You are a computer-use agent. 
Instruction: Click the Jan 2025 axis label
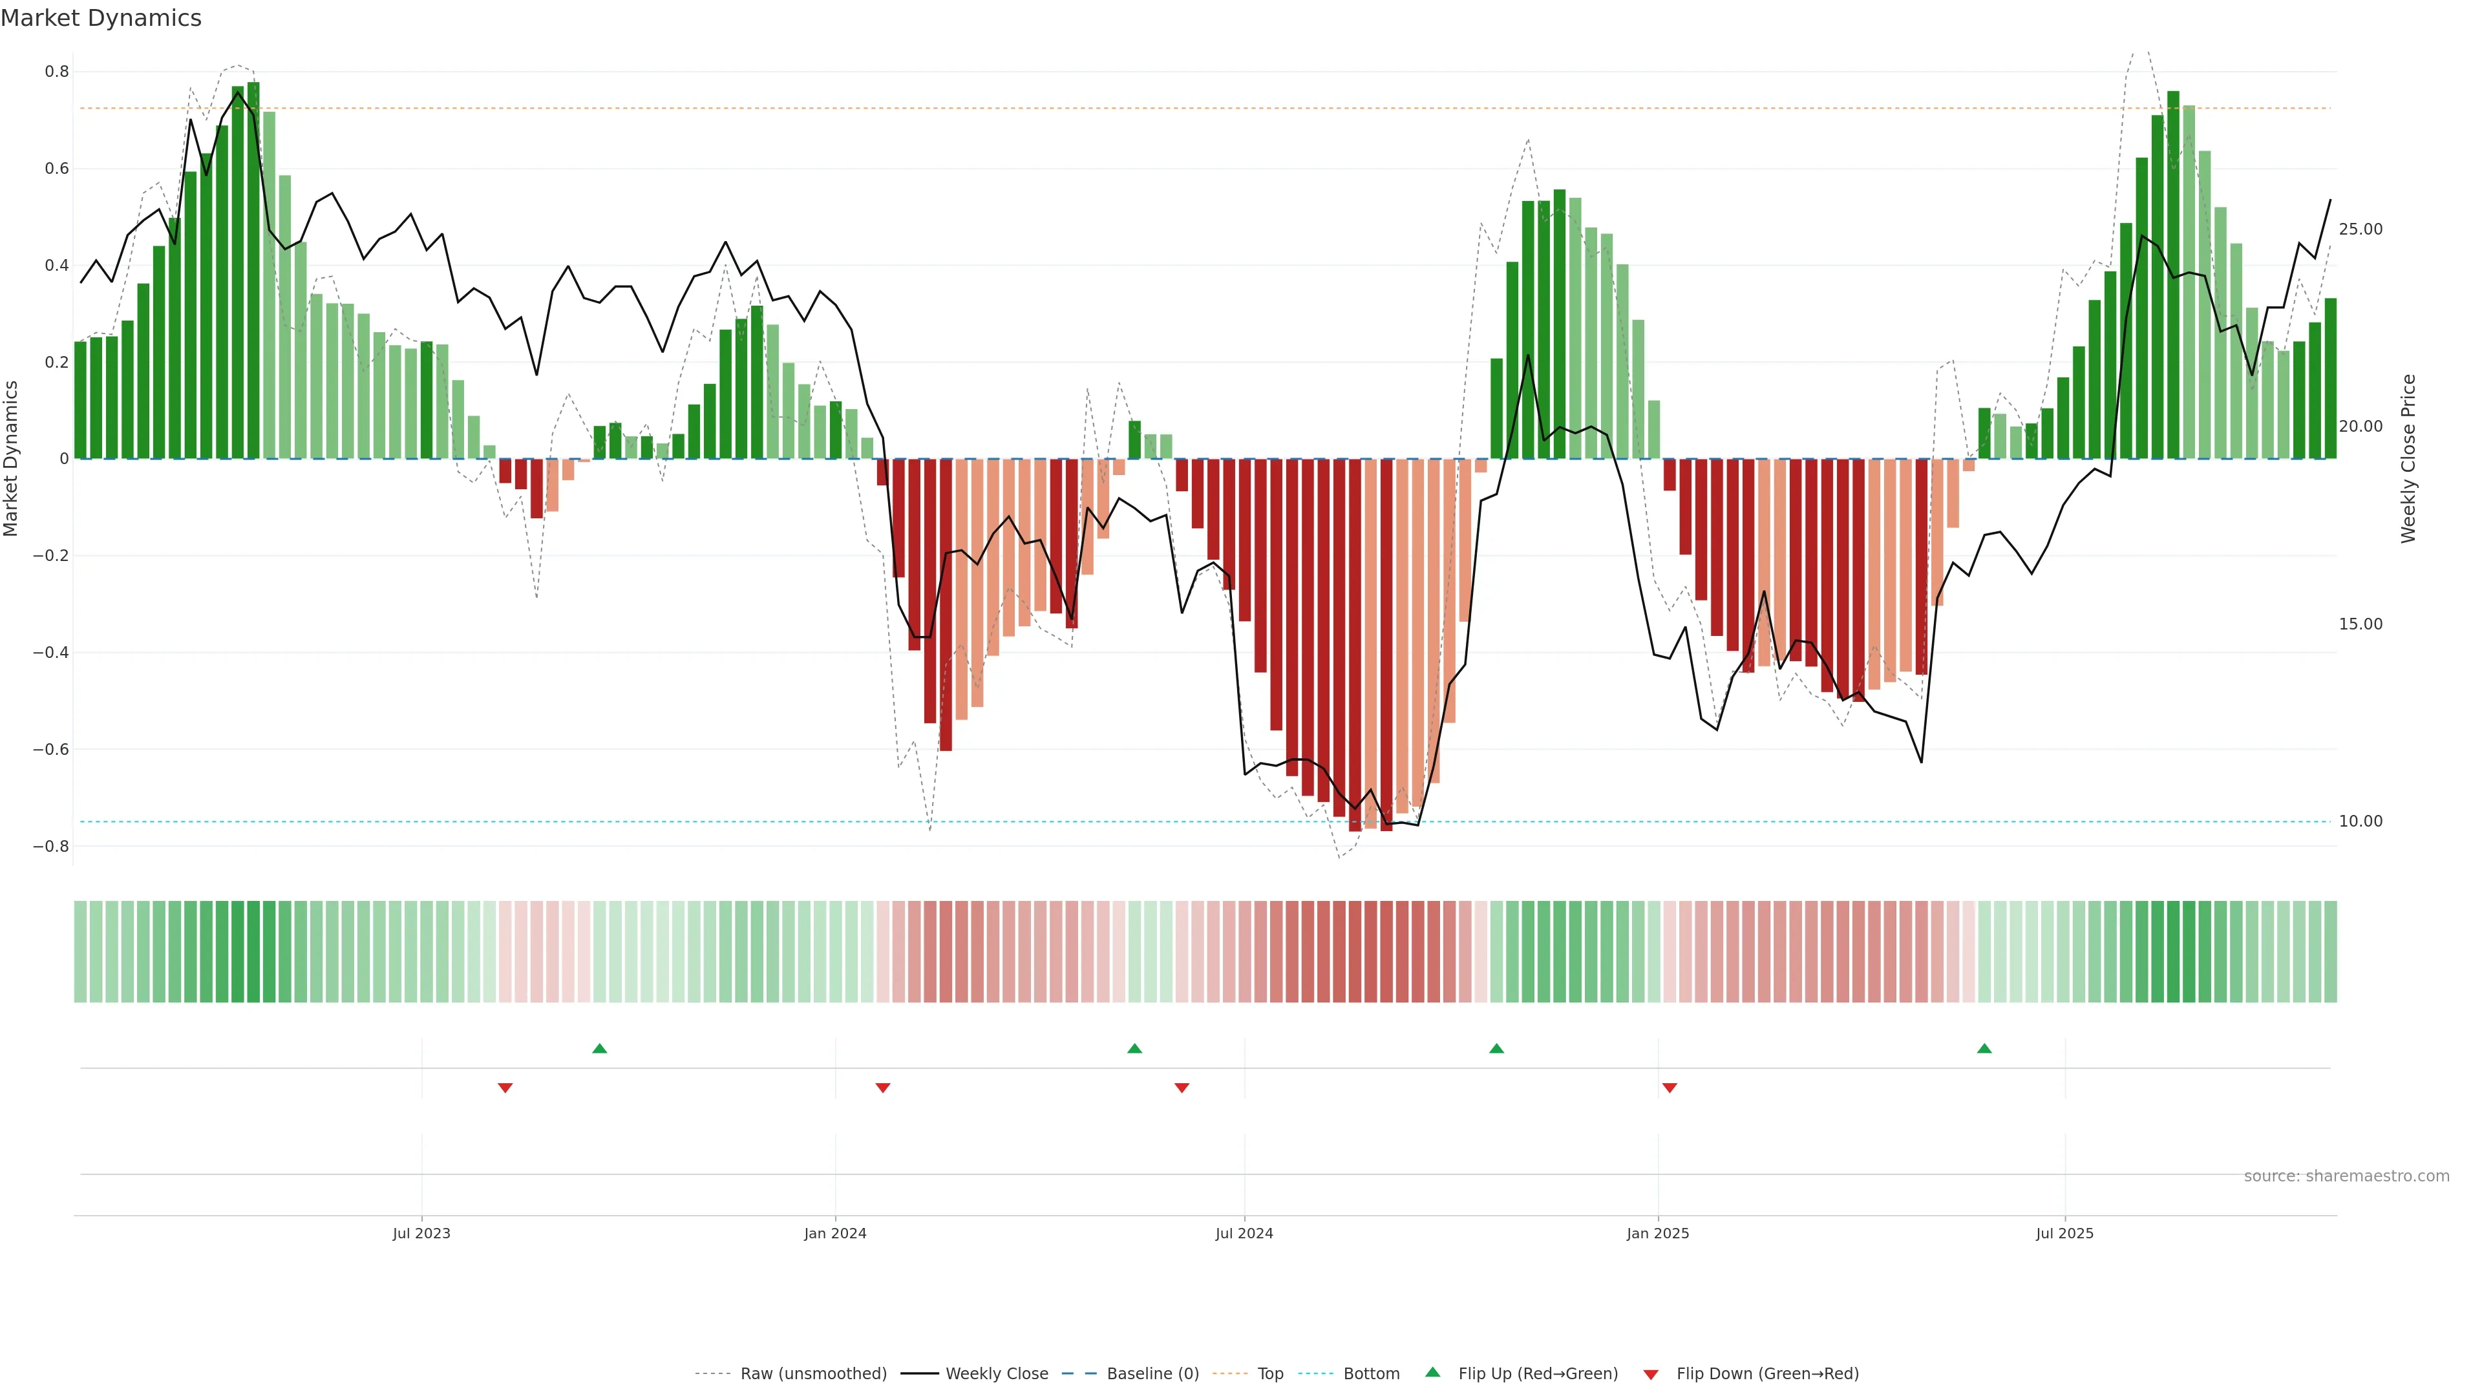(x=1657, y=1233)
